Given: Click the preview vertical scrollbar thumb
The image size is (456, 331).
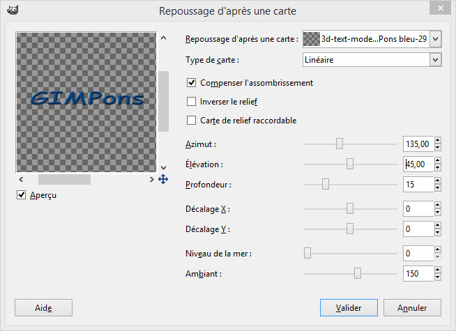Looking at the screenshot, I should (163, 101).
